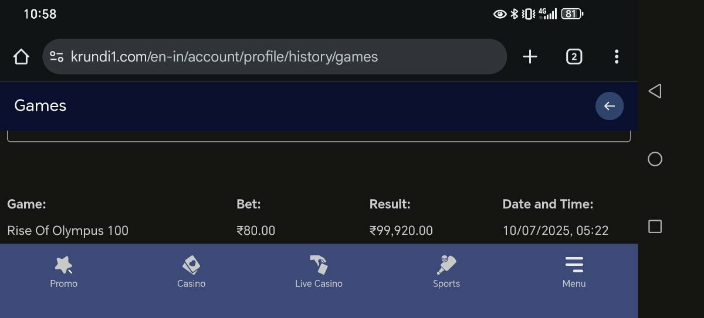Screen dimensions: 704x318
Task: Open the Promo section
Action: pyautogui.click(x=63, y=272)
